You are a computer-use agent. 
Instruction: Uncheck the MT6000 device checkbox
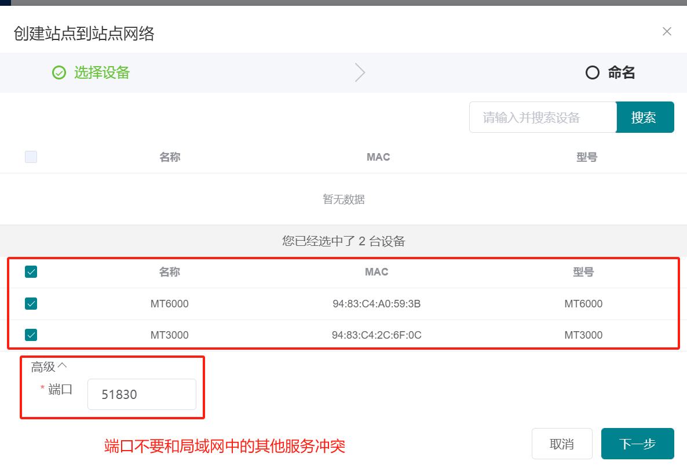click(31, 303)
